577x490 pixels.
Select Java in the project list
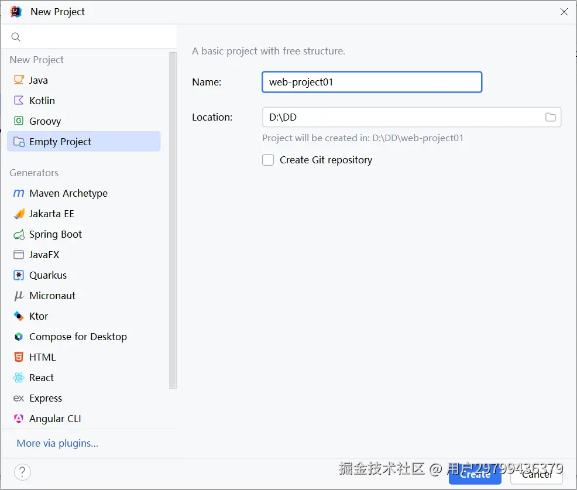coord(84,80)
